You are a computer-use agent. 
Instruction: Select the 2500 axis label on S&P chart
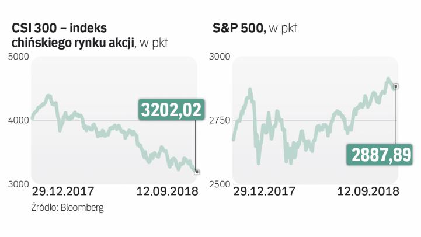pos(219,184)
